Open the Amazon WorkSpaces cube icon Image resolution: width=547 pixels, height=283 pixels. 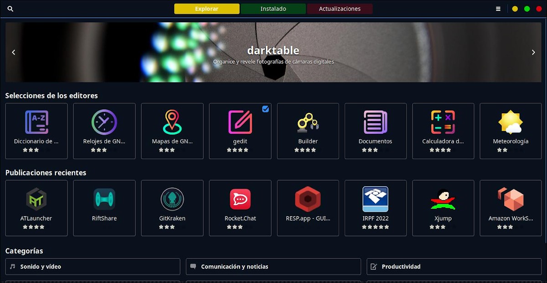(511, 199)
